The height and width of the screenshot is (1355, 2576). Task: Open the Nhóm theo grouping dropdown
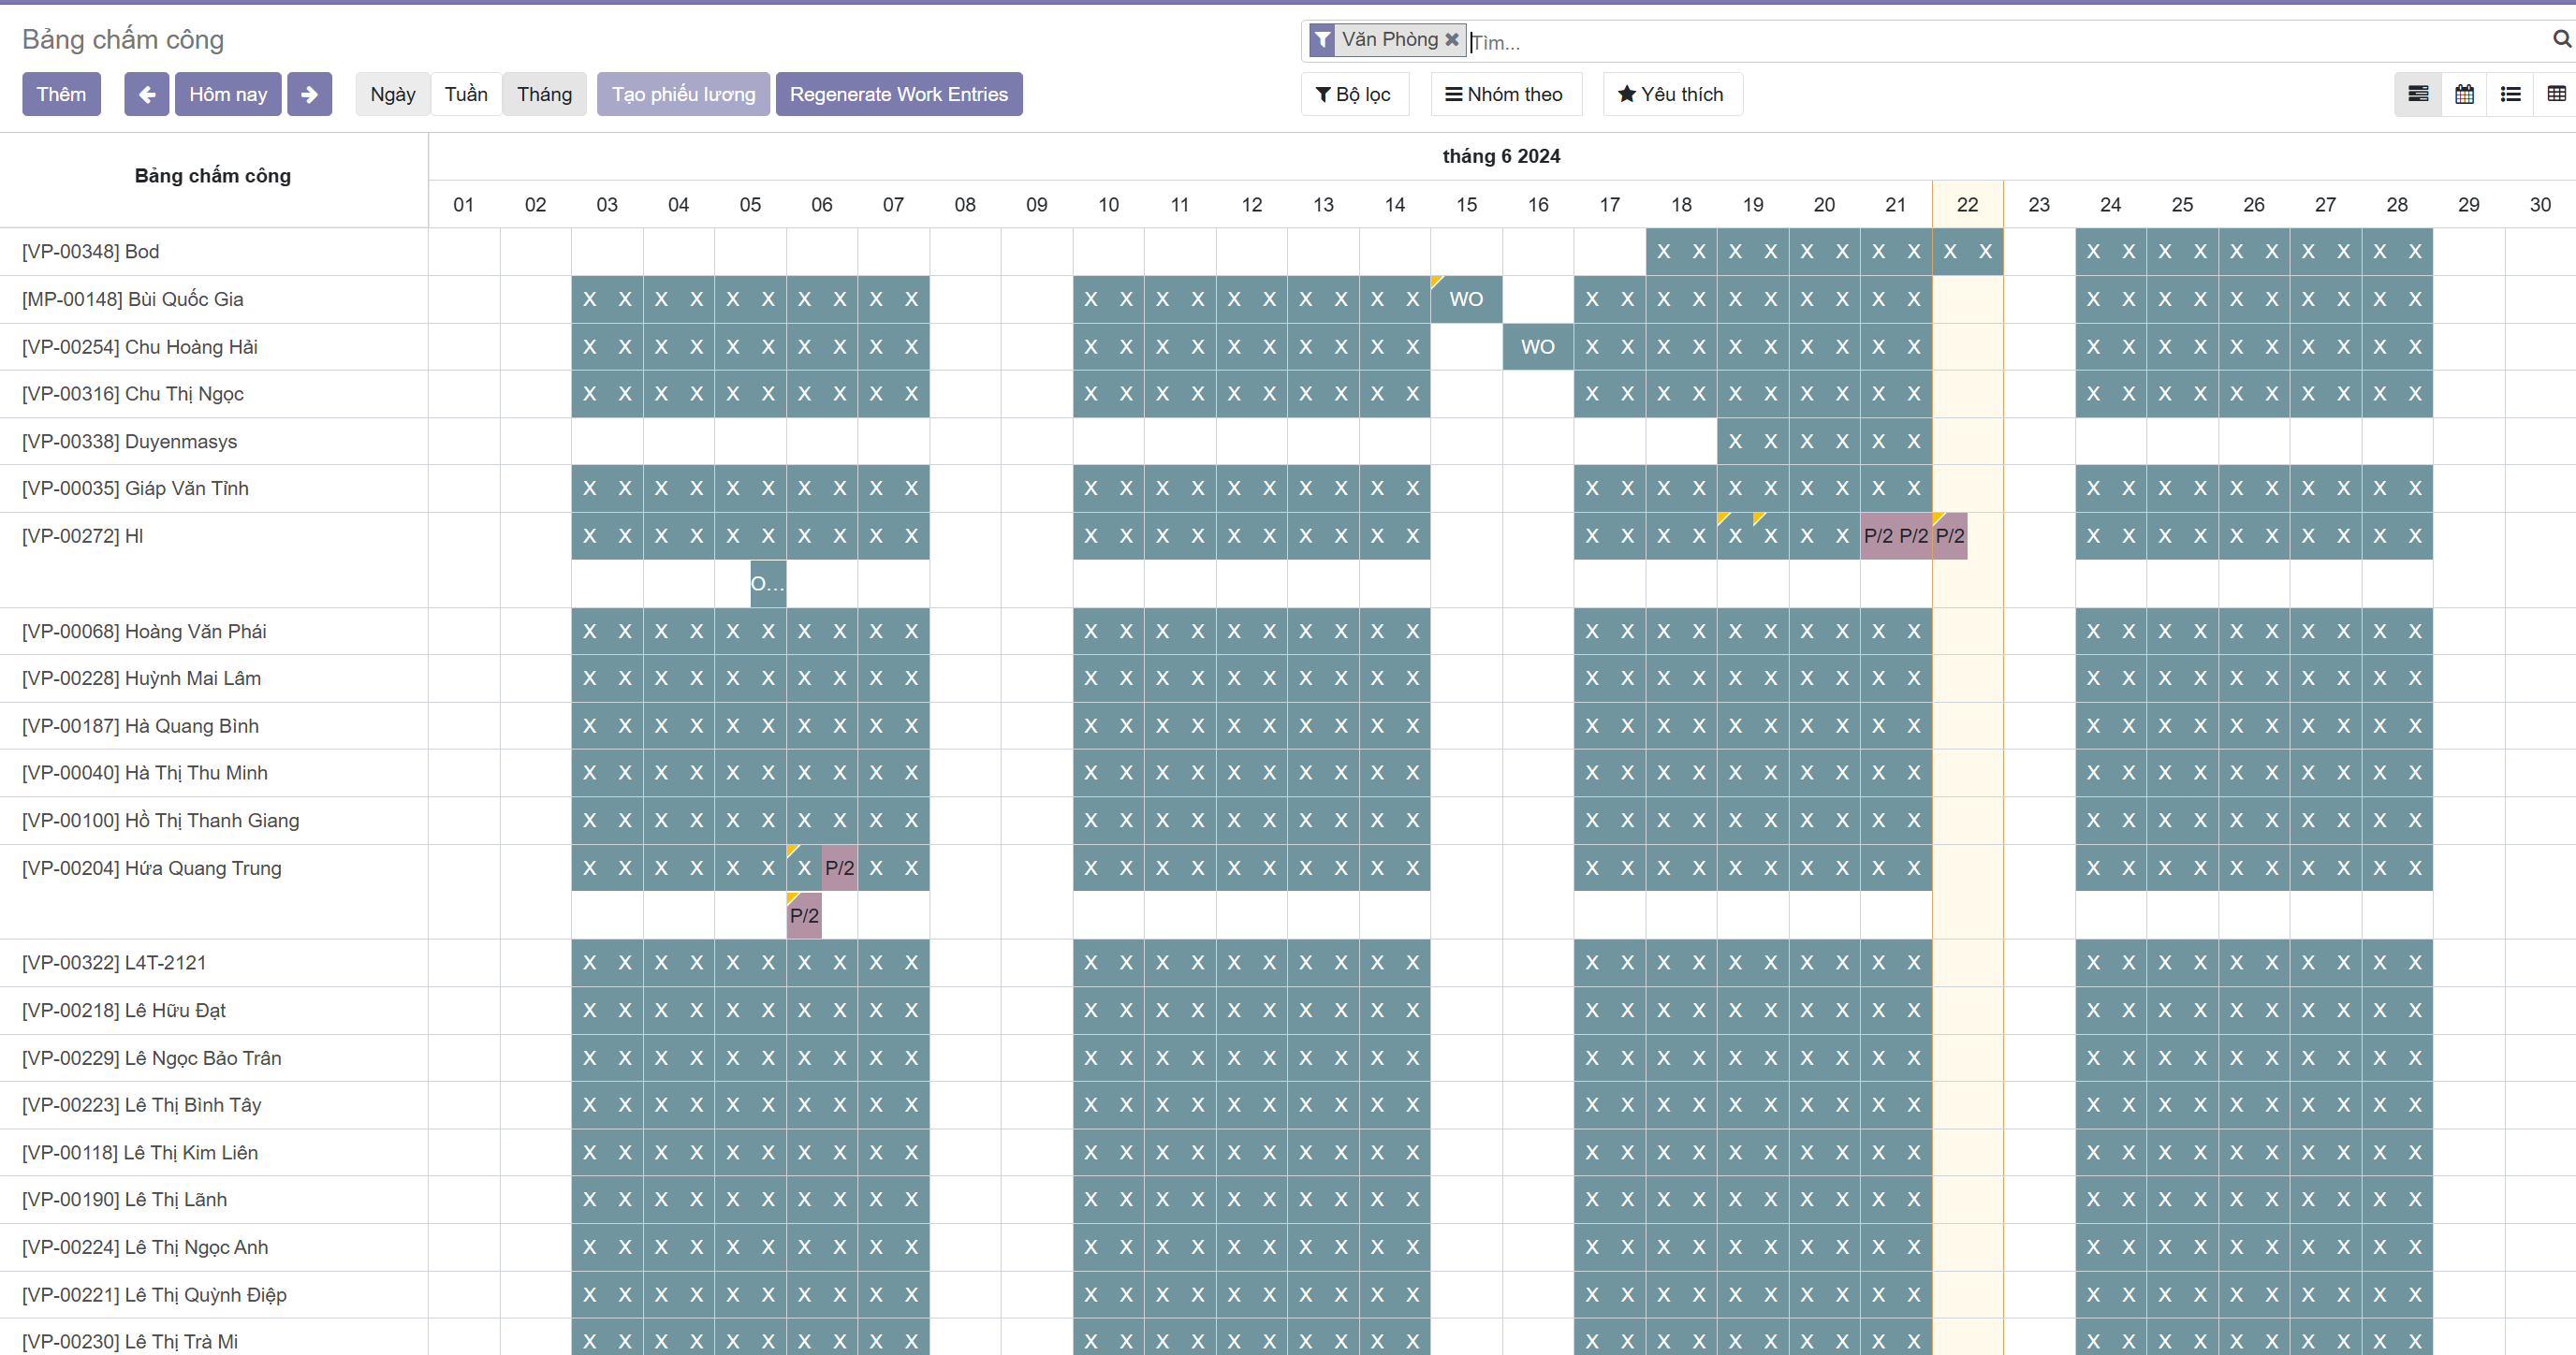tap(1505, 94)
